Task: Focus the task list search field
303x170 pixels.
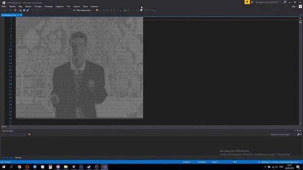Action: click(283, 134)
